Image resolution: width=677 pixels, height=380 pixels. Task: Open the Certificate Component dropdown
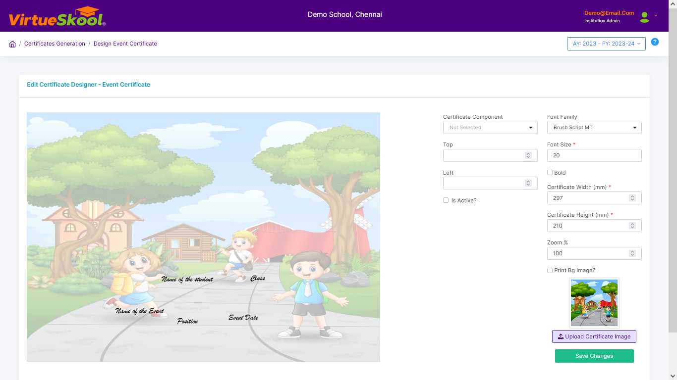click(x=490, y=128)
